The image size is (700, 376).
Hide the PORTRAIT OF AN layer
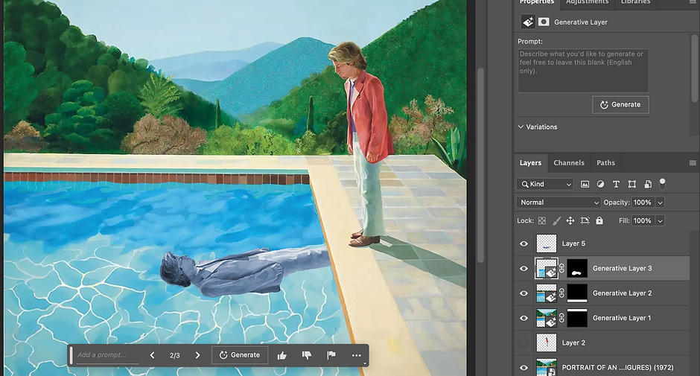524,368
